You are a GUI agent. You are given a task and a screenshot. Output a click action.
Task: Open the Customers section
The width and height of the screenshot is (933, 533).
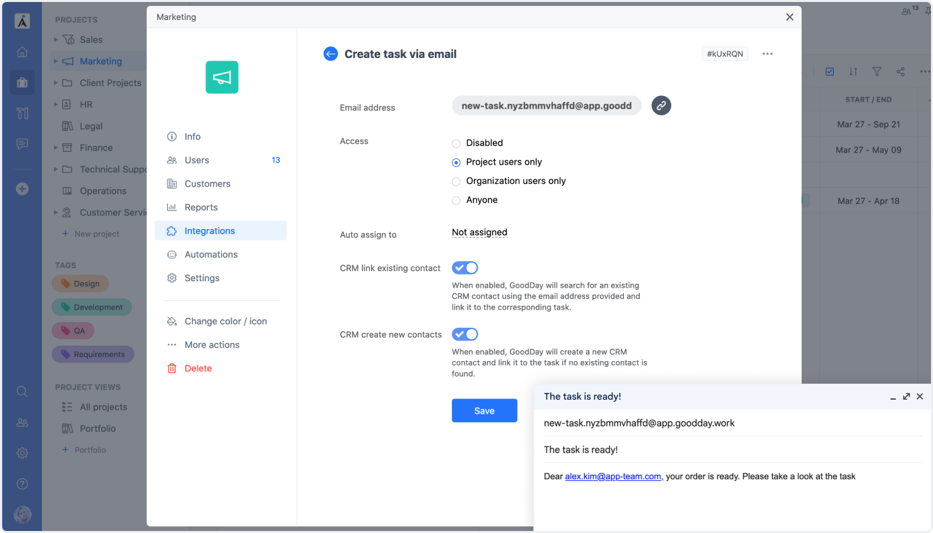coord(221,184)
